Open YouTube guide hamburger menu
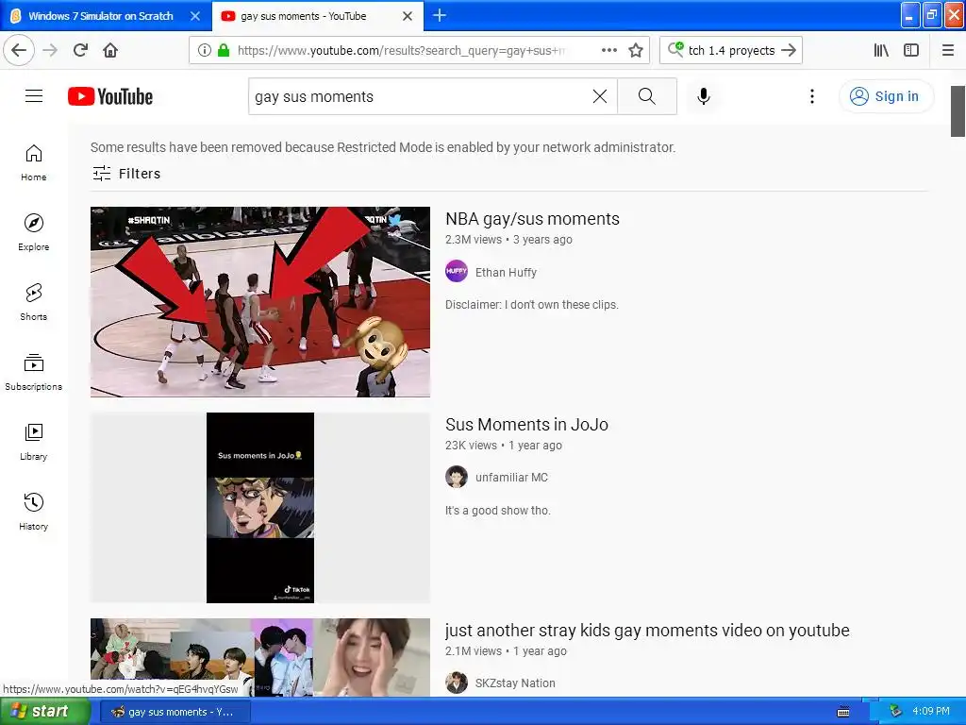 [x=34, y=96]
